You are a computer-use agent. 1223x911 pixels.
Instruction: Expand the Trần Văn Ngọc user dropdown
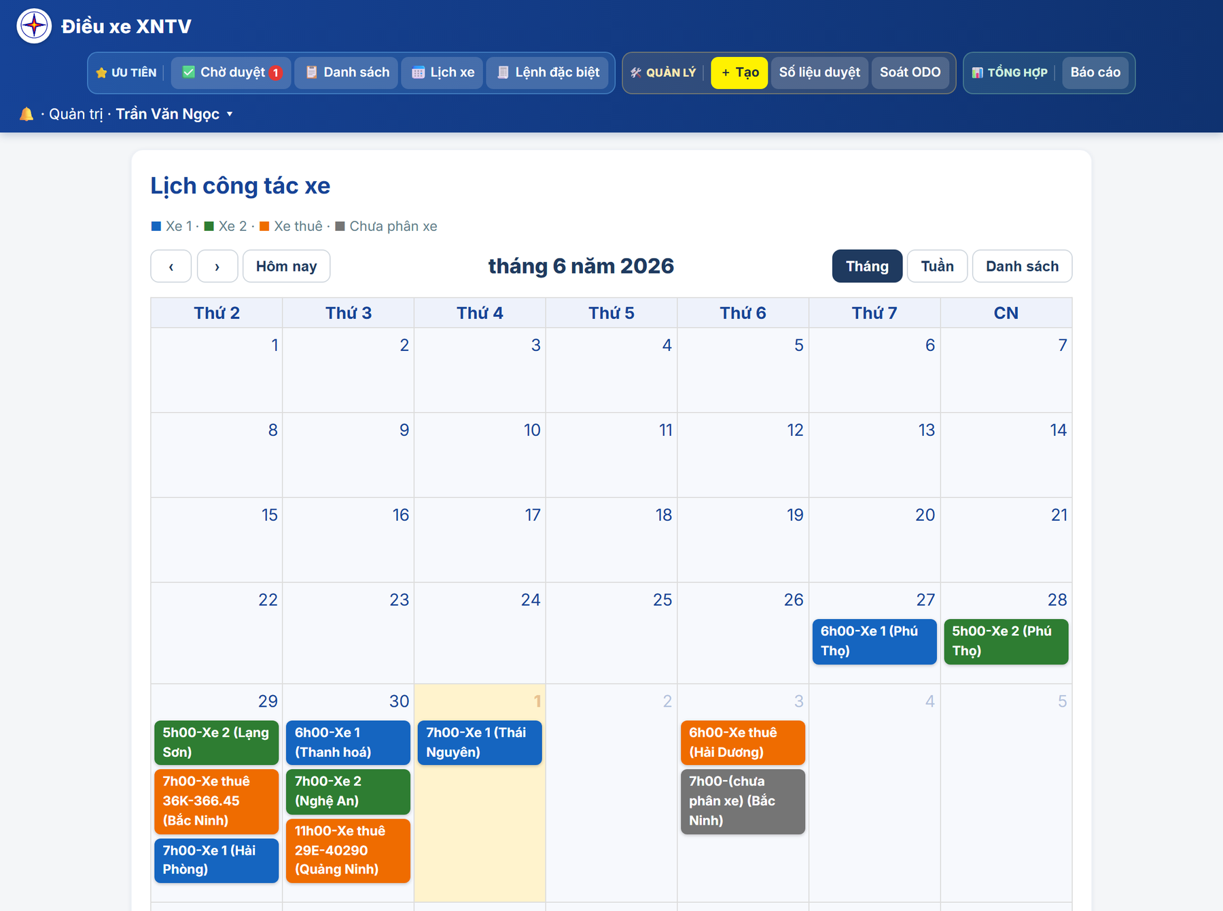click(x=175, y=114)
